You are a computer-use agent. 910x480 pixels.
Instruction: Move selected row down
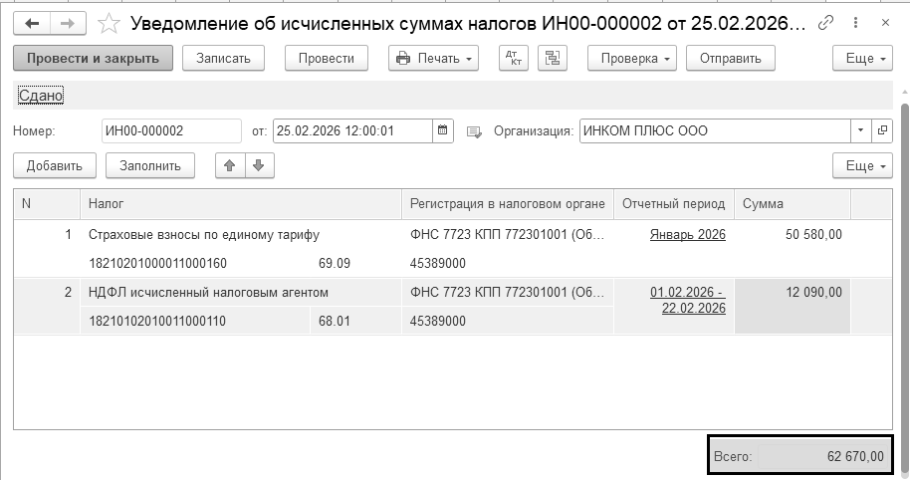[x=259, y=165]
